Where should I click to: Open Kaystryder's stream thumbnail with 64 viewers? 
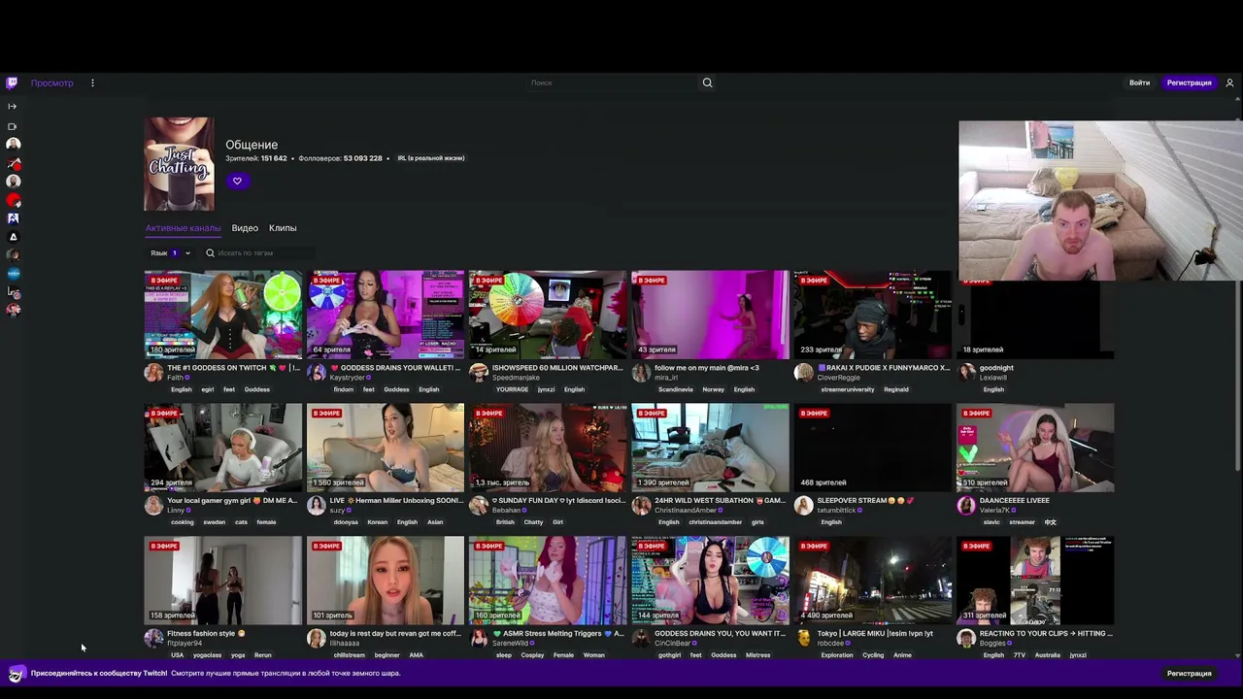point(386,315)
